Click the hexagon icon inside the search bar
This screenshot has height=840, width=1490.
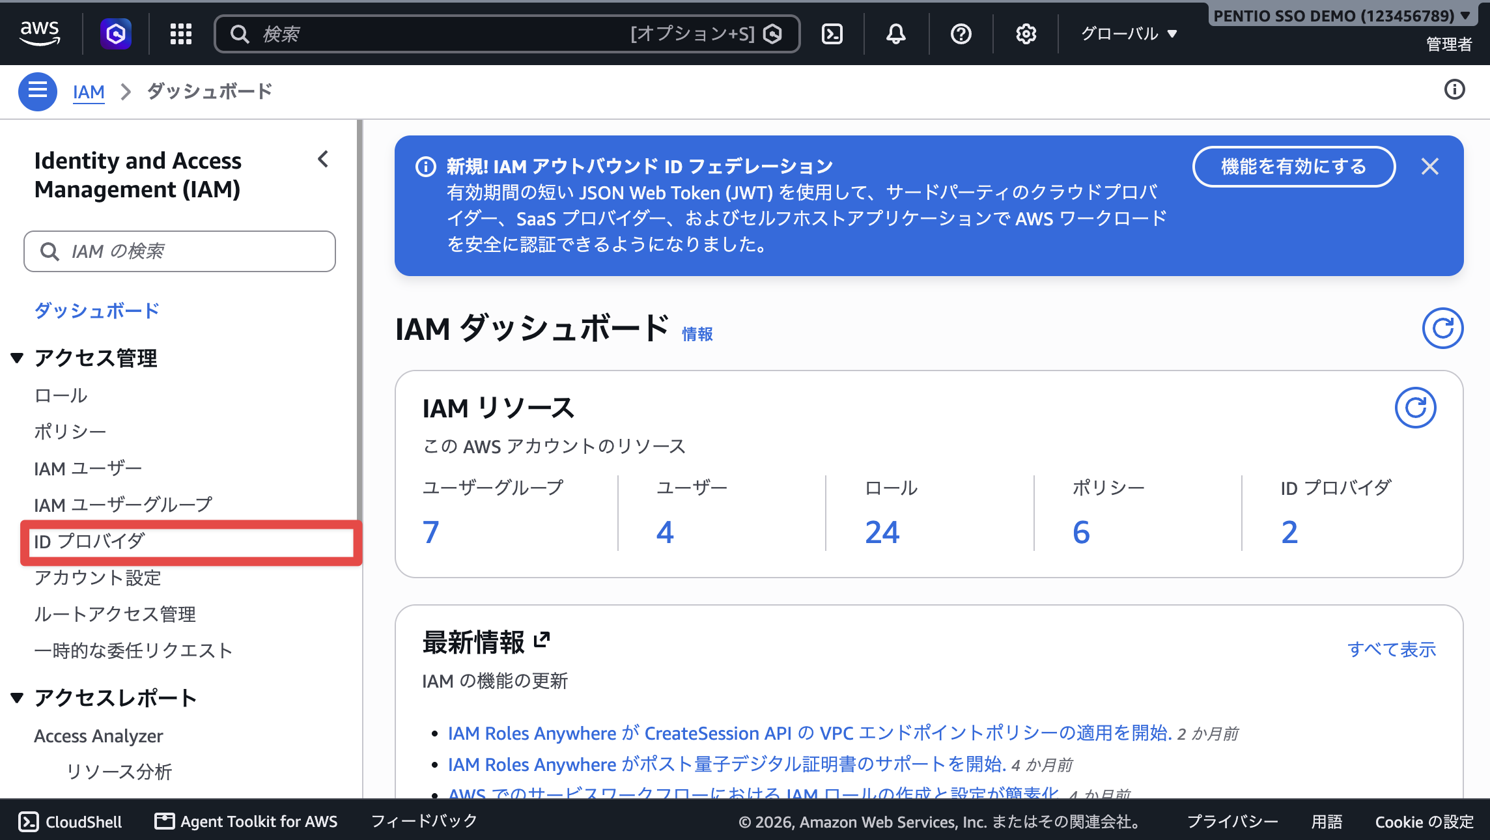(772, 34)
